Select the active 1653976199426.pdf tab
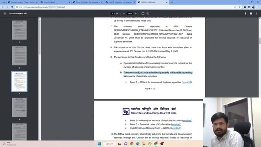Viewport: 261px width, 147px height. point(153,2)
